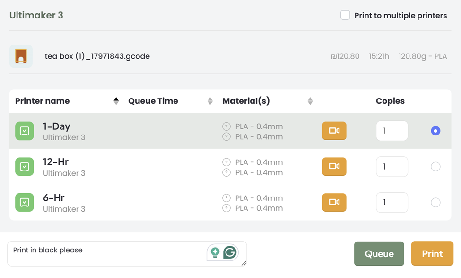Open camera feed for 12-Hr printer
The height and width of the screenshot is (278, 461).
click(334, 166)
